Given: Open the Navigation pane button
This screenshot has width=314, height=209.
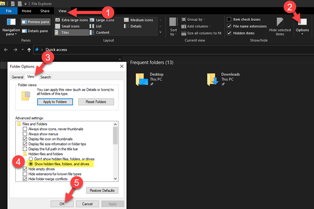Looking at the screenshot, I should [x=10, y=27].
